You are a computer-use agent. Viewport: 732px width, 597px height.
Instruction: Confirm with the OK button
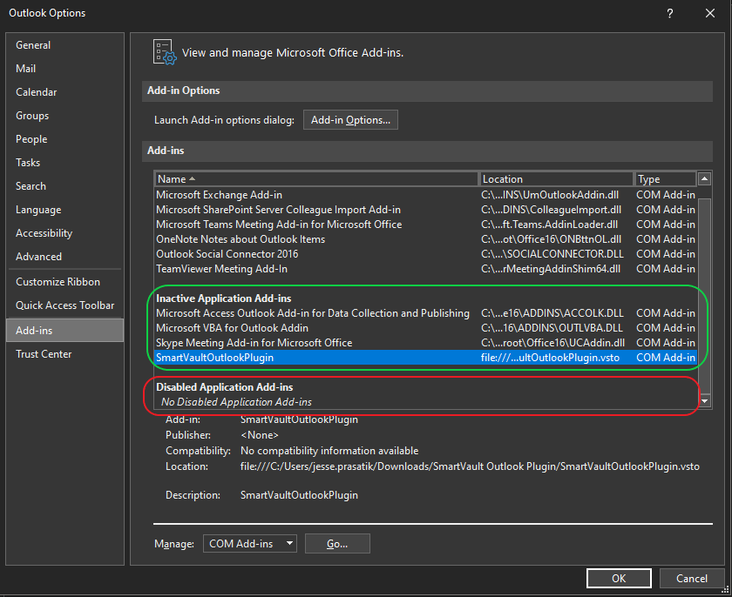pyautogui.click(x=619, y=579)
